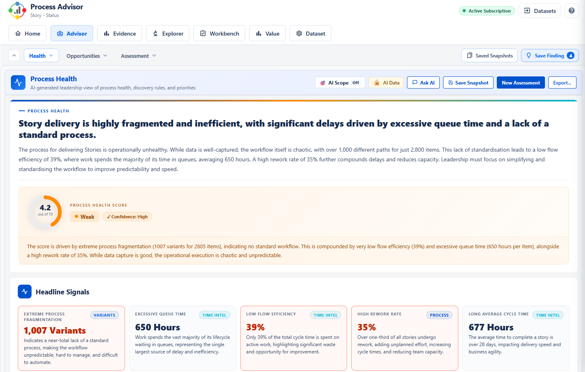585x372 pixels.
Task: Expand the Opportunities dropdown
Action: 87,56
